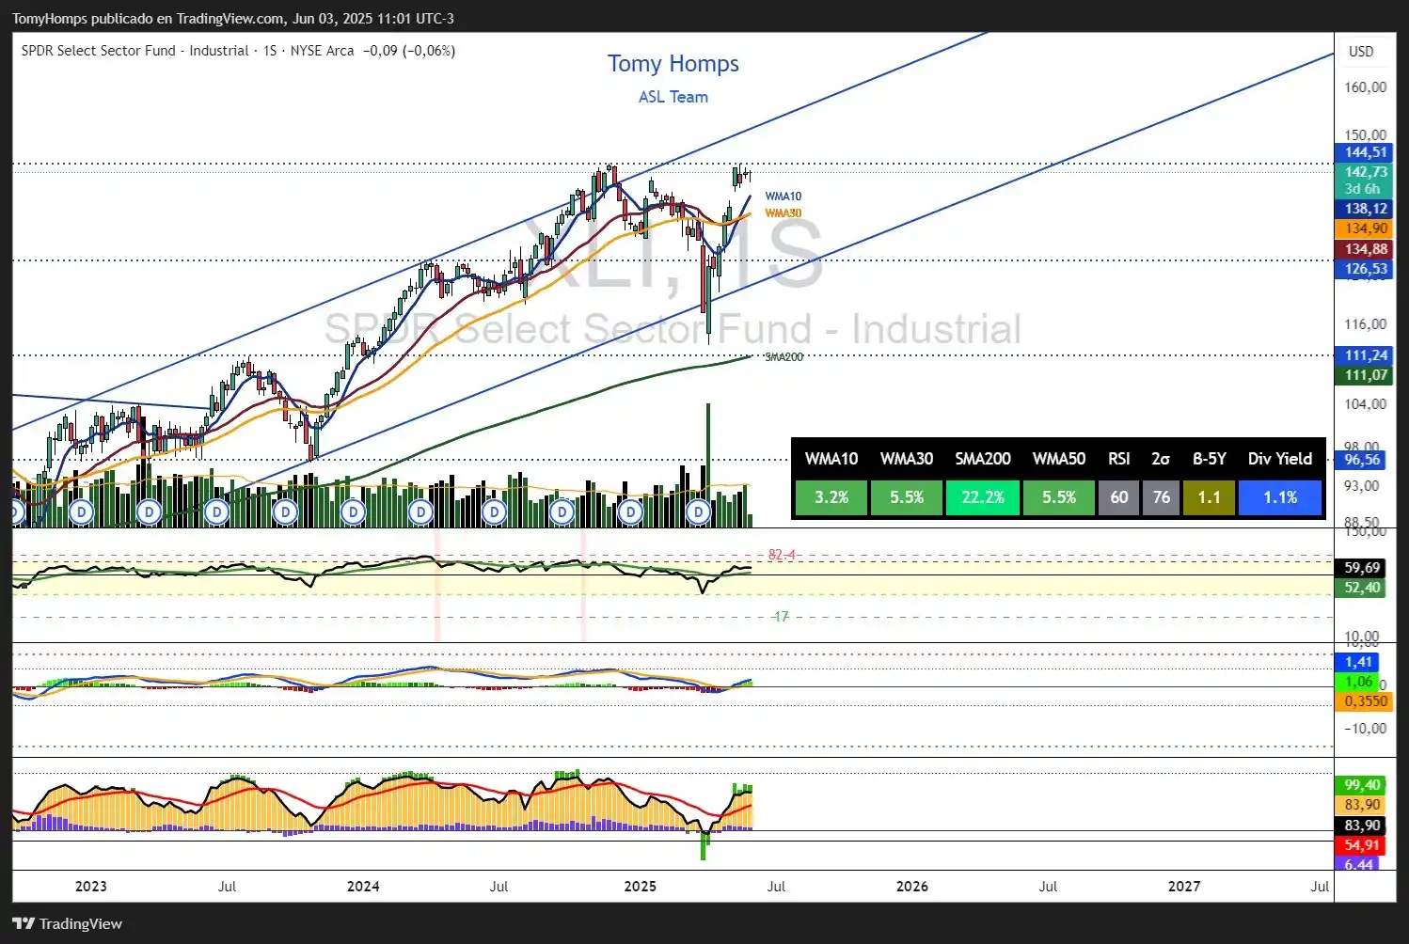Click the 2026 label on time axis
The image size is (1409, 944).
pyautogui.click(x=912, y=886)
